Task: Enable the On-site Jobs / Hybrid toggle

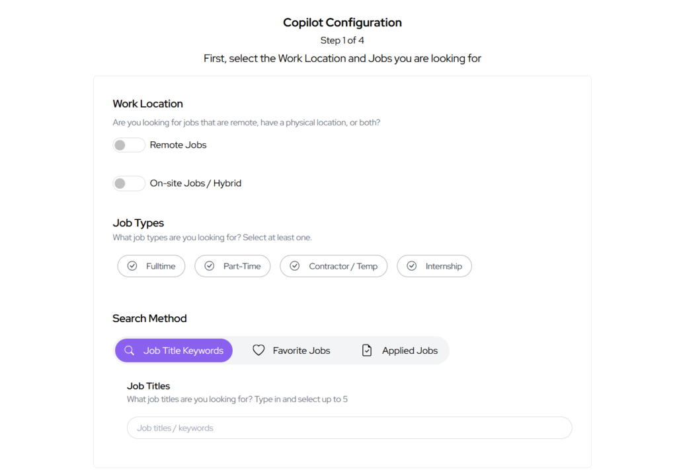Action: click(x=128, y=183)
